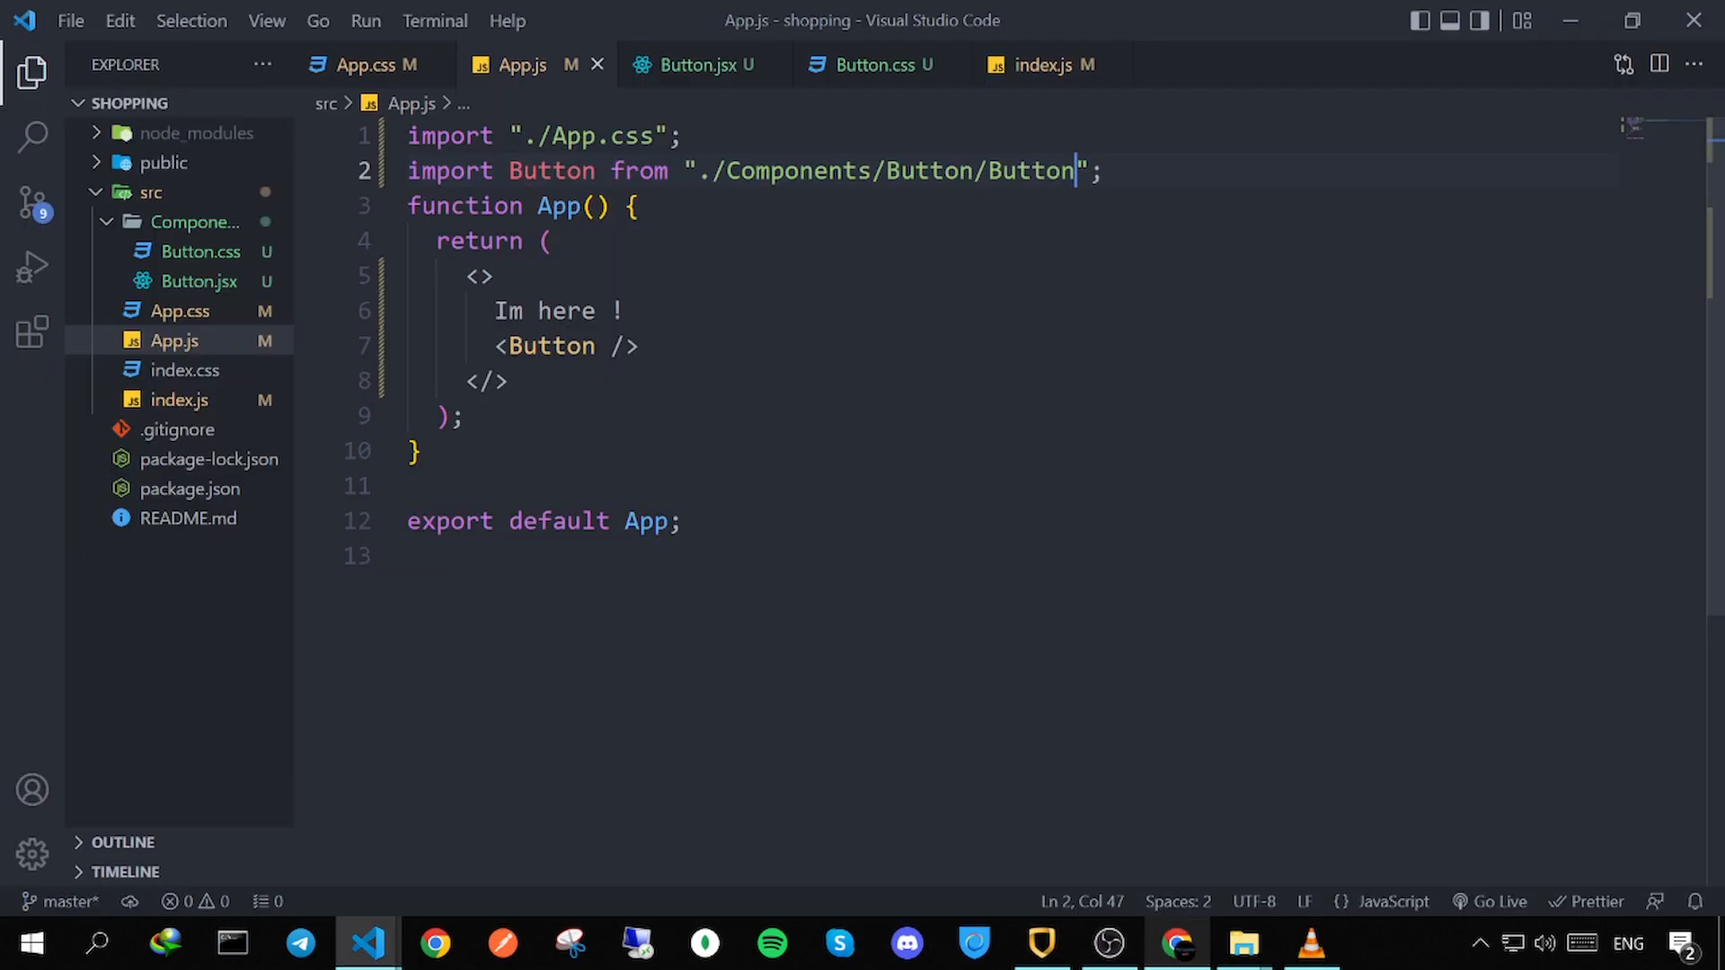Click errors and warnings count in status bar
The width and height of the screenshot is (1725, 970).
point(195,901)
